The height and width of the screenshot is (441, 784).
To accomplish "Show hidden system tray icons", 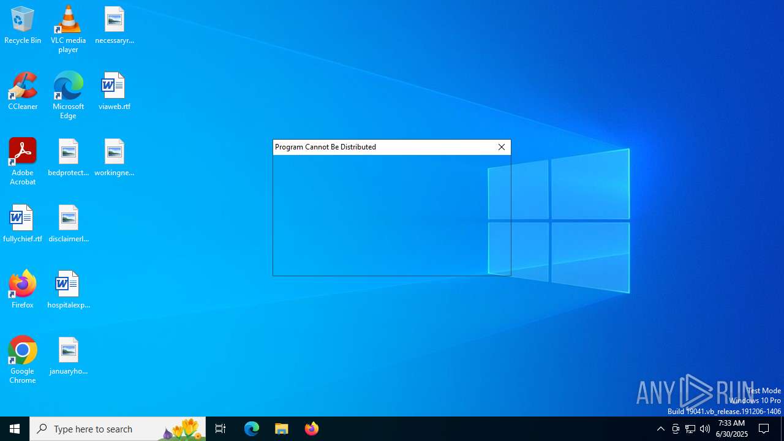I will (x=661, y=429).
